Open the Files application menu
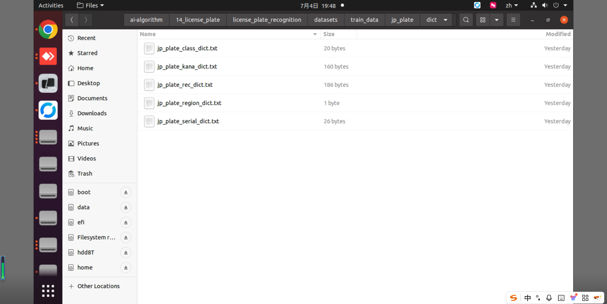The width and height of the screenshot is (607, 304). (x=90, y=5)
